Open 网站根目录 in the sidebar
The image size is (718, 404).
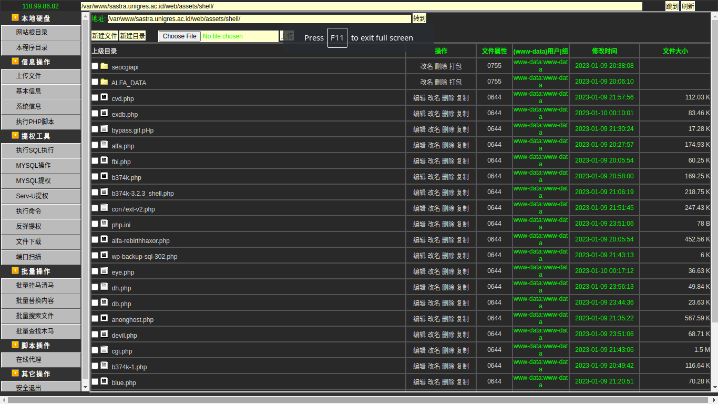coord(40,33)
